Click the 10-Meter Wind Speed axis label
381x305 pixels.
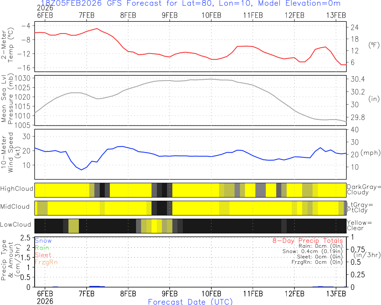coord(7,152)
